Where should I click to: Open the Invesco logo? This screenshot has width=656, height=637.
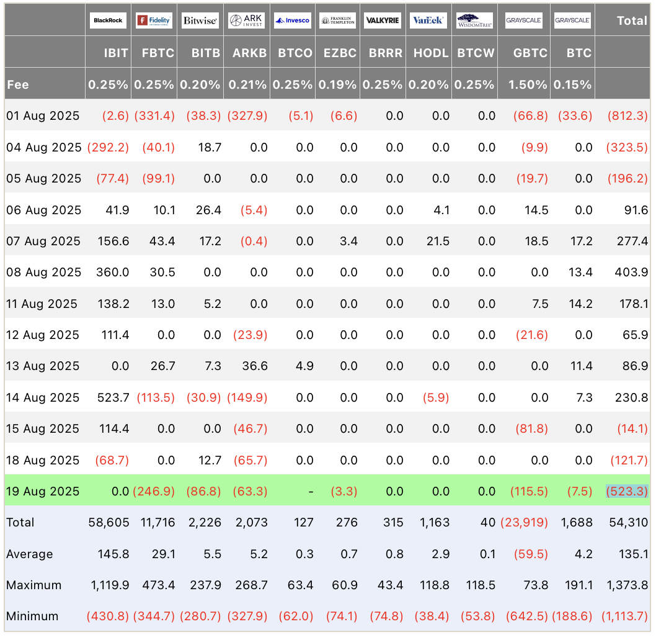tap(293, 20)
